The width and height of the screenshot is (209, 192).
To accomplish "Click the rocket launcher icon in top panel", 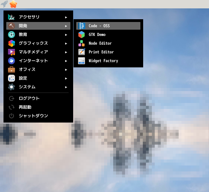I will click(4, 4).
